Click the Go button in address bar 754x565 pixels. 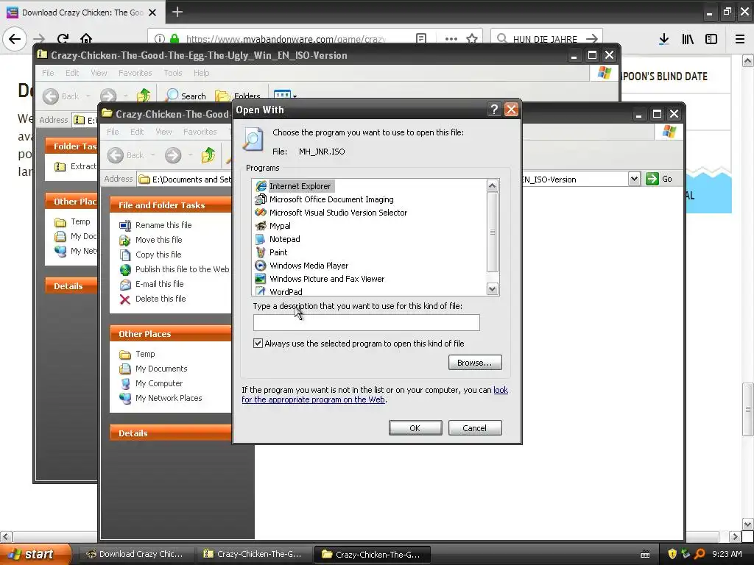(659, 179)
